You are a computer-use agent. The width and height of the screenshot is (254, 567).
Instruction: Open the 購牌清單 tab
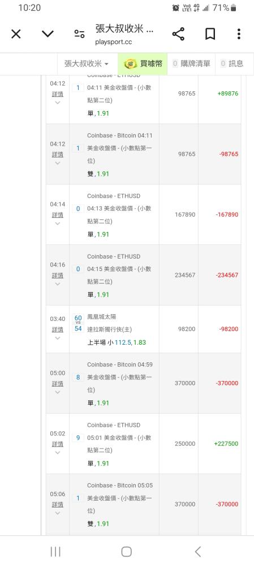(x=191, y=64)
